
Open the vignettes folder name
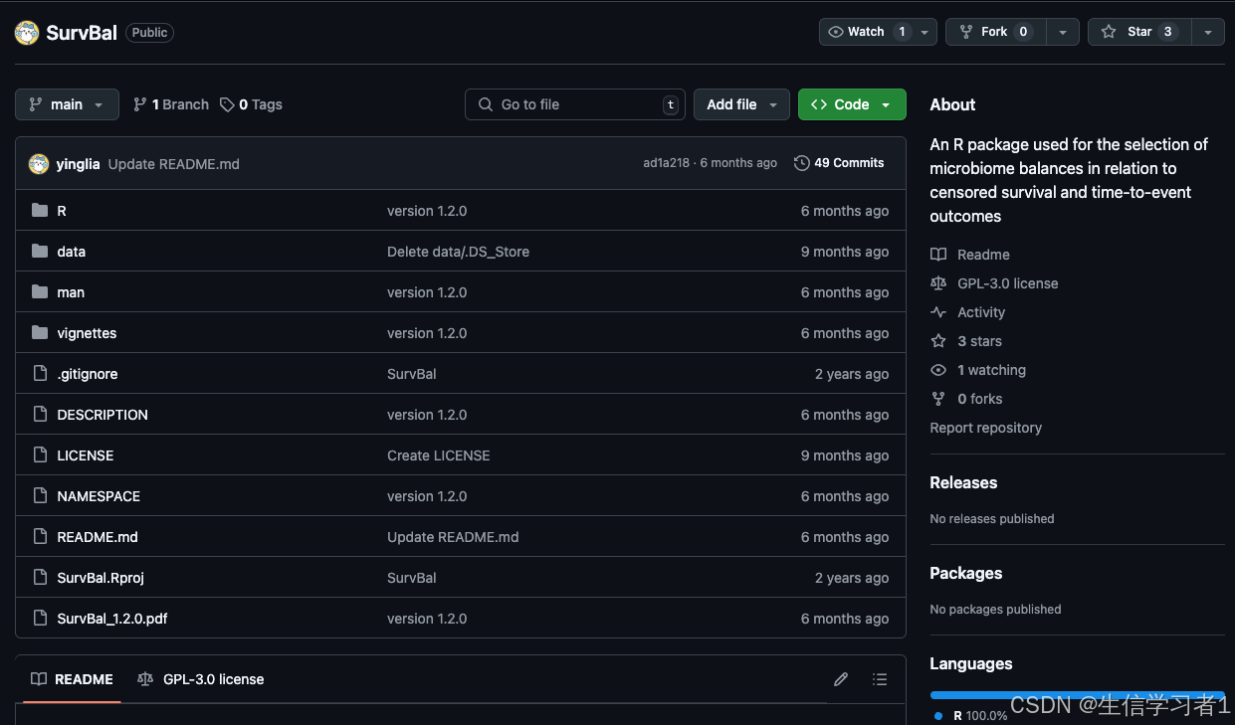pyautogui.click(x=87, y=333)
